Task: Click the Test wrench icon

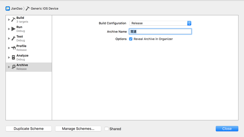Action: tap(13, 38)
